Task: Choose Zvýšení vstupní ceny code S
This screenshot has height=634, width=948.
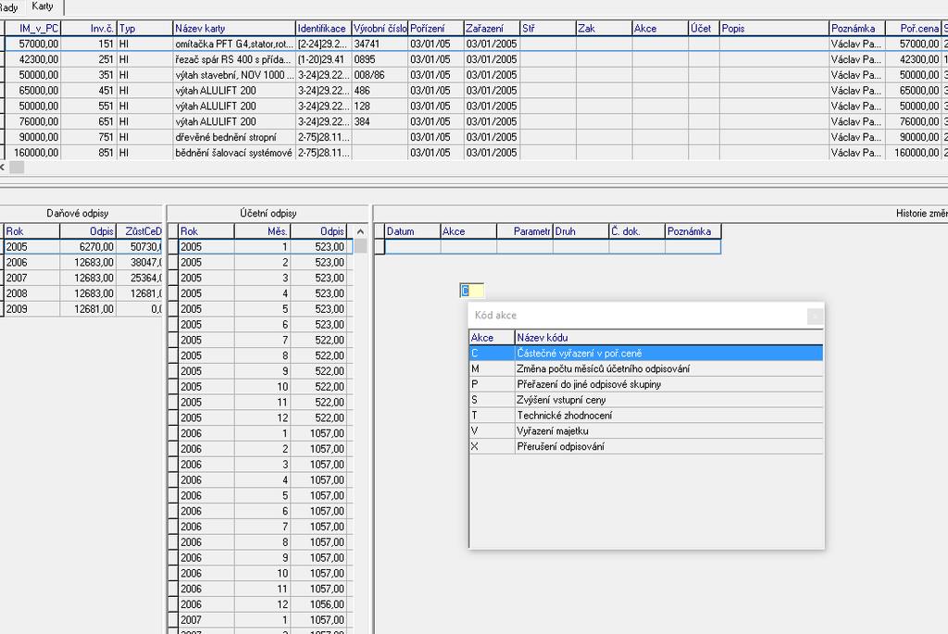Action: [x=645, y=400]
